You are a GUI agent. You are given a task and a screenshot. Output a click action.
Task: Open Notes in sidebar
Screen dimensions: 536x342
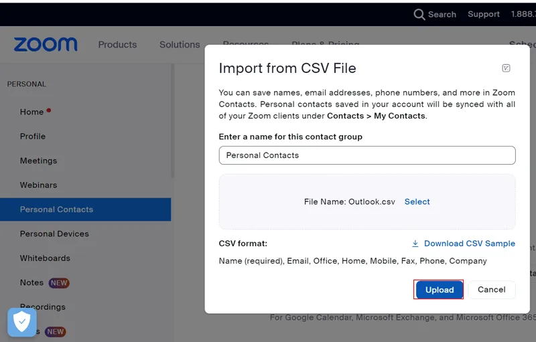(x=31, y=282)
